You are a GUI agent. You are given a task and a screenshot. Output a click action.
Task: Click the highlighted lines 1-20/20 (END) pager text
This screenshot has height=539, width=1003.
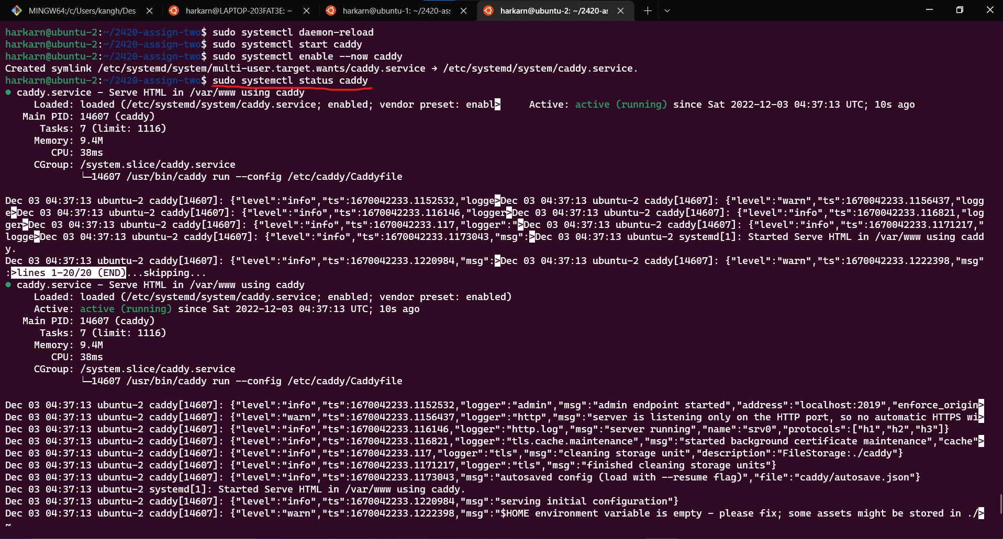67,272
